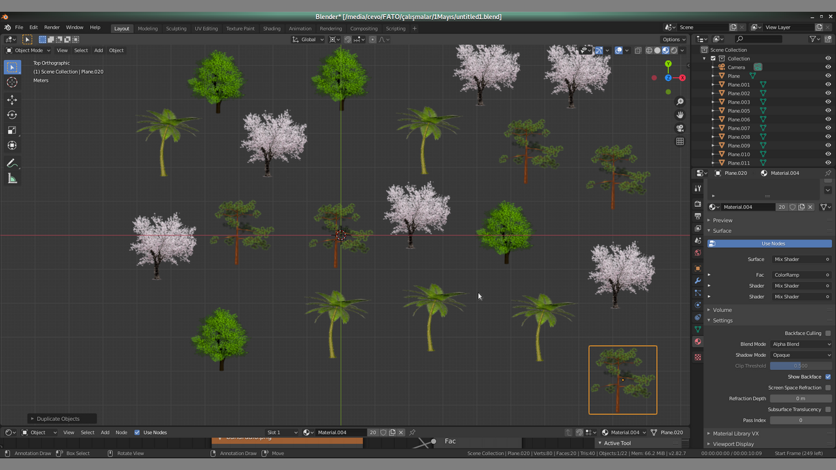836x470 pixels.
Task: Activate the Measure tool
Action: pos(12,179)
